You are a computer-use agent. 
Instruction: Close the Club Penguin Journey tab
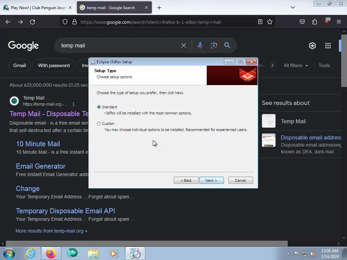coord(70,7)
